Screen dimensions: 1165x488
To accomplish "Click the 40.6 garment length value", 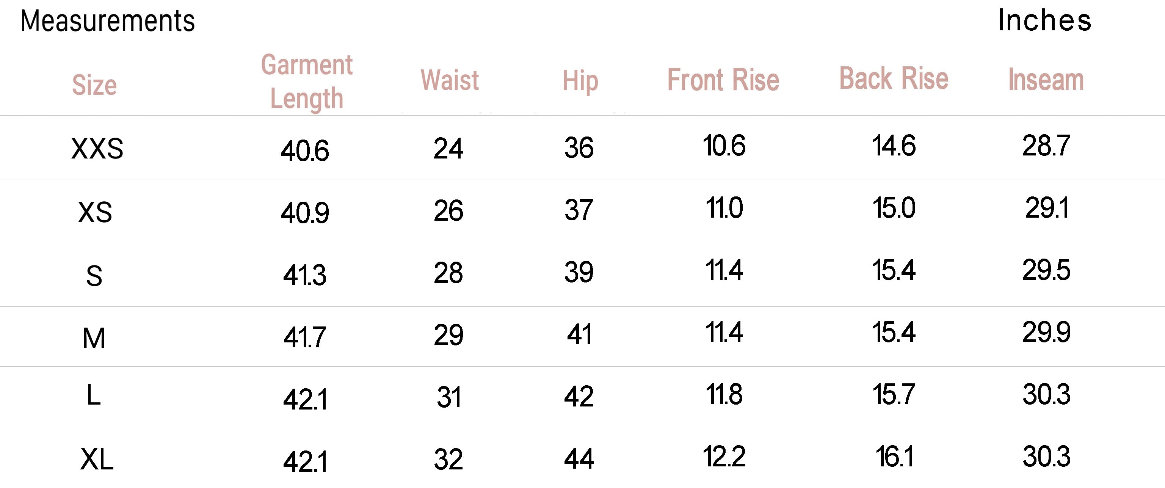I will (304, 151).
